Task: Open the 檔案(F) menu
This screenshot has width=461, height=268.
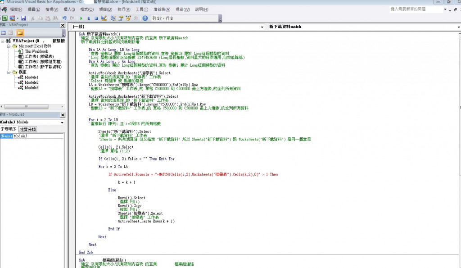Action: click(16, 9)
